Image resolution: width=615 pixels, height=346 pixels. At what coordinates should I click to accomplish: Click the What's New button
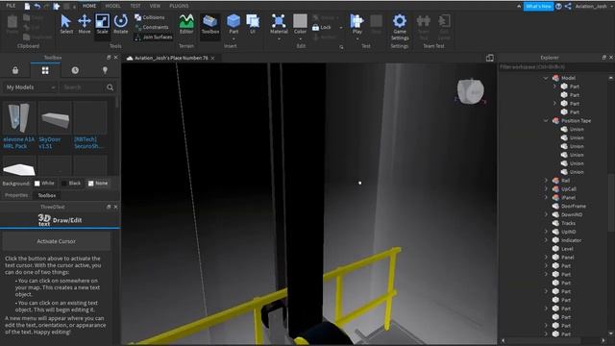pyautogui.click(x=538, y=7)
